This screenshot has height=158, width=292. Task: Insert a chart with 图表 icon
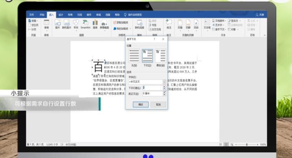(x=95, y=24)
